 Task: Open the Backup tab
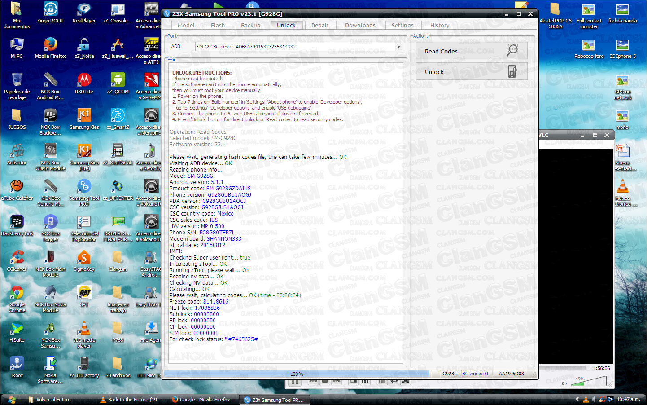click(250, 26)
